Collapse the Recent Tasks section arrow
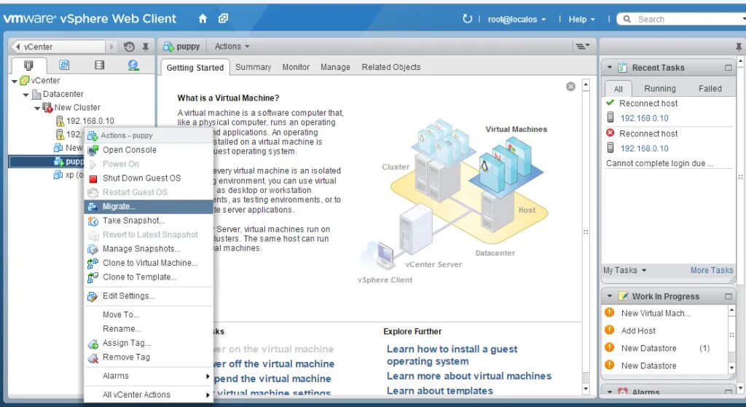This screenshot has width=746, height=407. pos(610,68)
